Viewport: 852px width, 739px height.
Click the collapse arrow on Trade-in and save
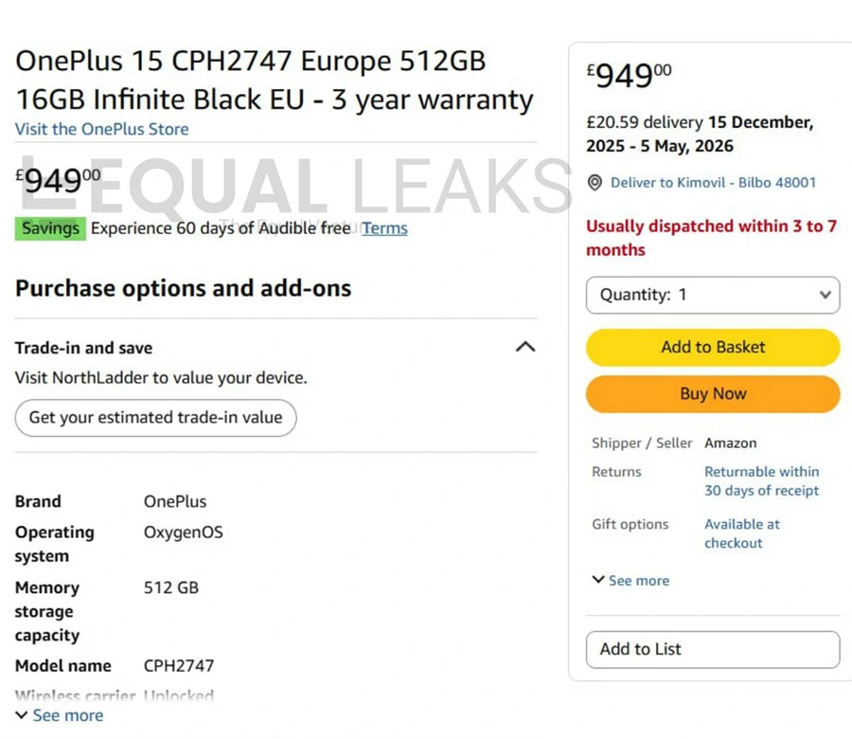coord(525,347)
